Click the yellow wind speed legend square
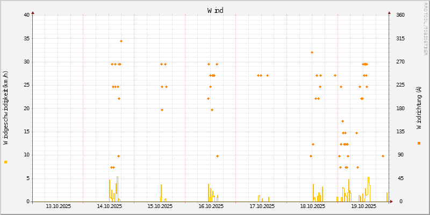The height and width of the screenshot is (215, 430). 6,162
